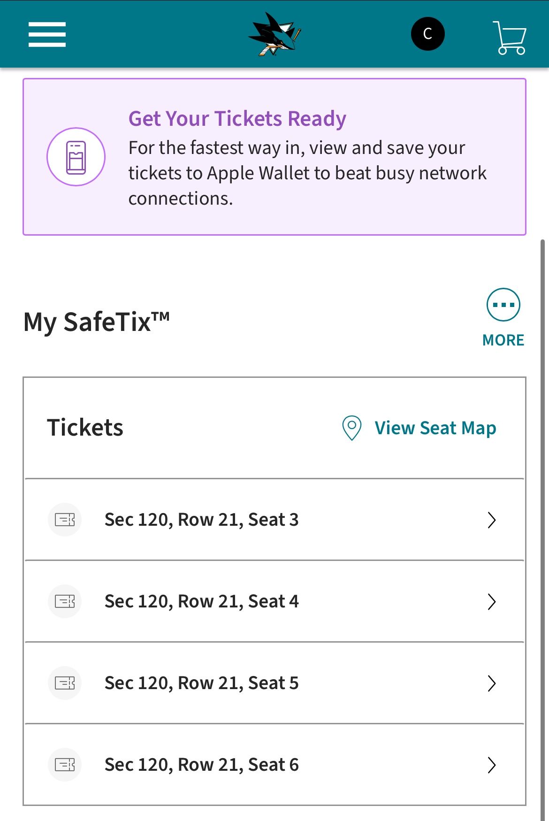Viewport: 549px width, 821px height.
Task: Tap the ticket icon for Seat 6
Action: tap(65, 765)
